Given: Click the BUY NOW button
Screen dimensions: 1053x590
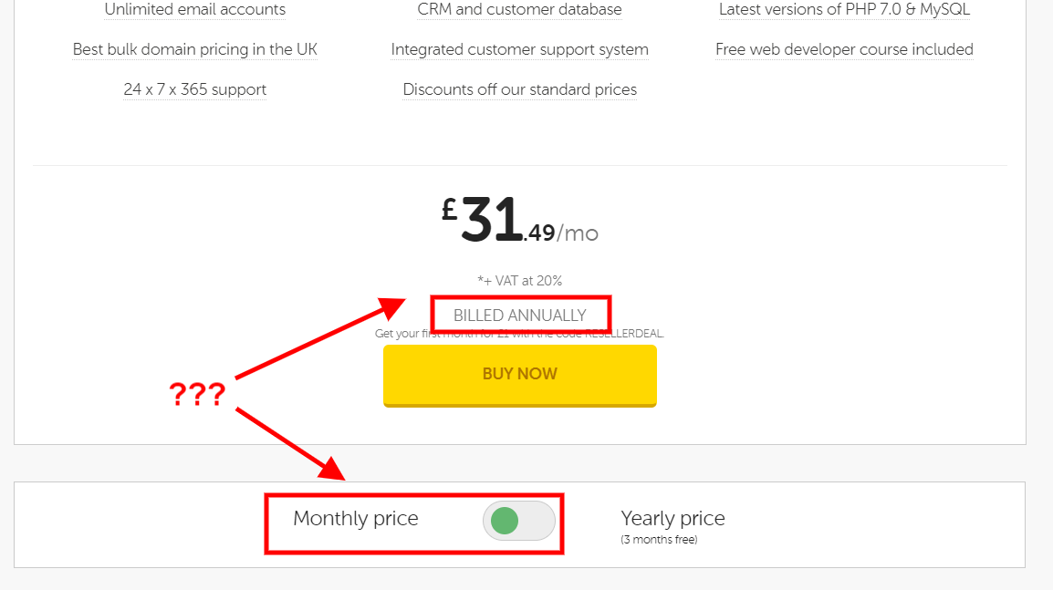Looking at the screenshot, I should [x=519, y=374].
